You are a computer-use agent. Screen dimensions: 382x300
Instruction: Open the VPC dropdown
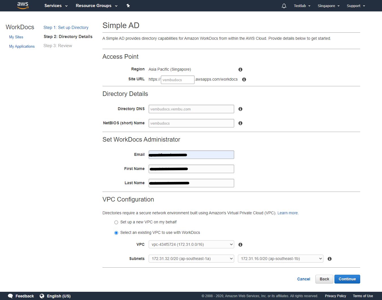191,244
